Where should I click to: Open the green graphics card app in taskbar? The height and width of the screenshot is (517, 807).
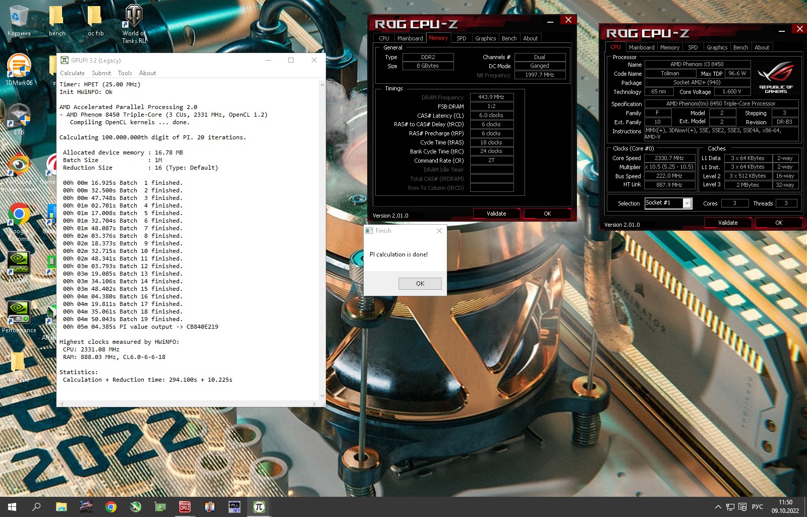pos(160,507)
